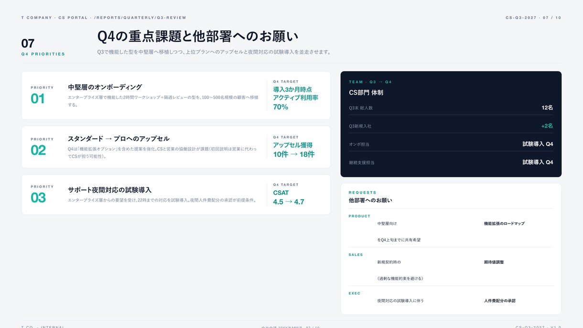Click description beginning Q4は「機能拡張オプション」
Screen dimensions: 583x328
click(162, 153)
